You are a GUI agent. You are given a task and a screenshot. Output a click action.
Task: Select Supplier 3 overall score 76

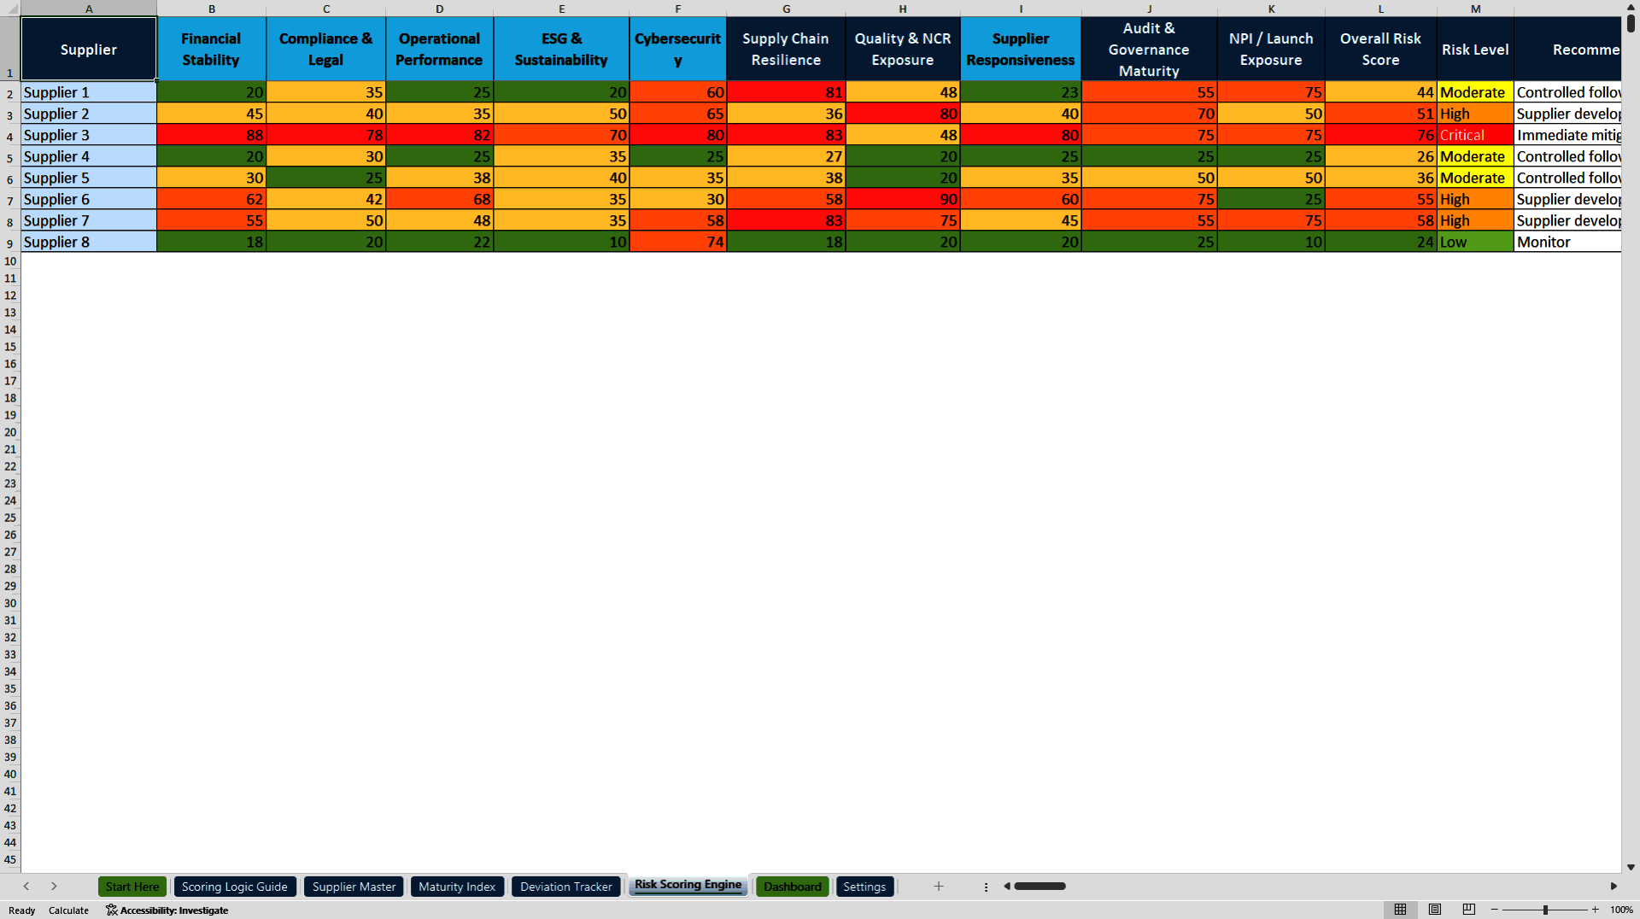pyautogui.click(x=1380, y=135)
